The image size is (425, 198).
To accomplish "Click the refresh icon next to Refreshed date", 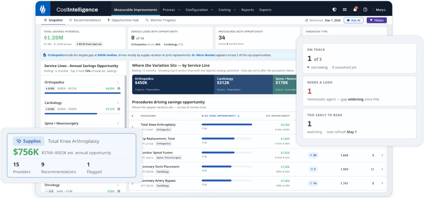I will point(307,20).
